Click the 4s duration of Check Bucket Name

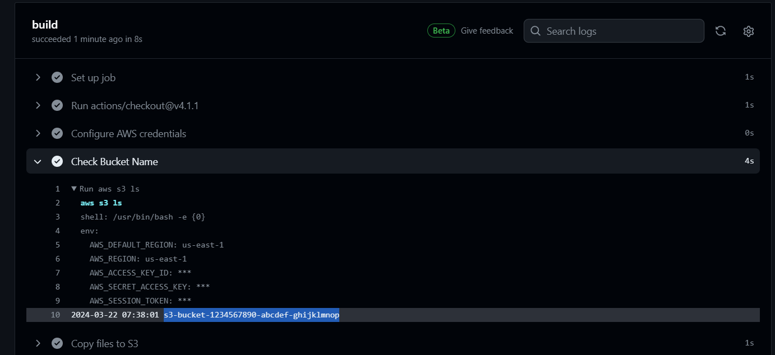[749, 161]
